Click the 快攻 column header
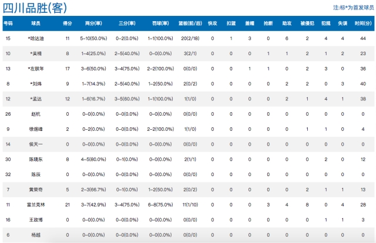Viewport: 376px width, 243px height. (213, 23)
